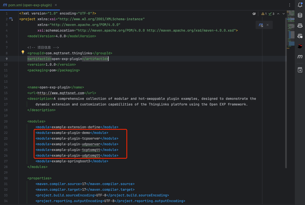Image resolution: width=305 pixels, height=205 pixels.
Task: Close the pom.xml editor tab
Action: click(56, 5)
